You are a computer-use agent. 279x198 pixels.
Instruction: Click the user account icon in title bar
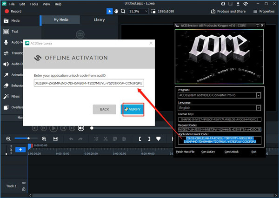point(223,4)
